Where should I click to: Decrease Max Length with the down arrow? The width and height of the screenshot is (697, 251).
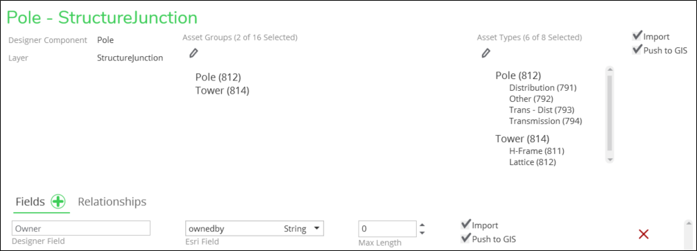pos(422,233)
